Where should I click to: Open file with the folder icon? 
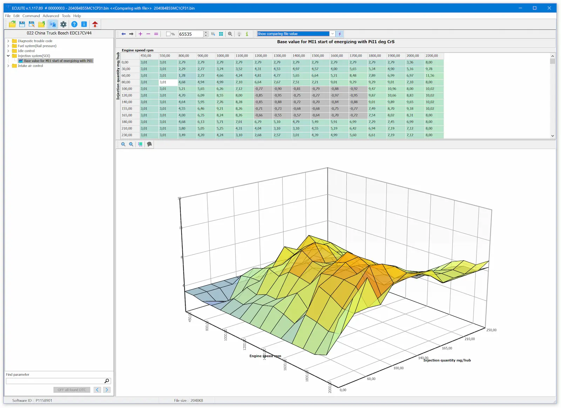point(12,24)
